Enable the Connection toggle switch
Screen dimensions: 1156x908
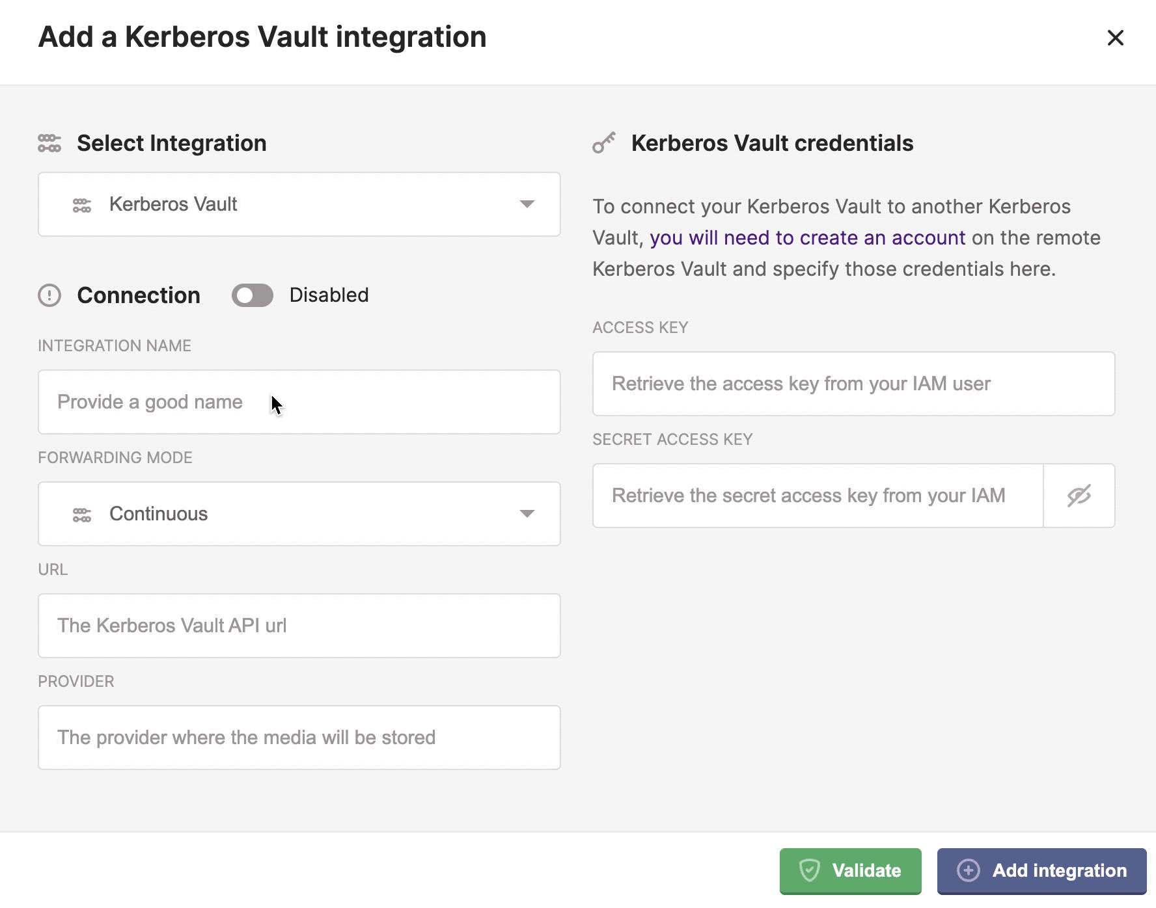[253, 295]
